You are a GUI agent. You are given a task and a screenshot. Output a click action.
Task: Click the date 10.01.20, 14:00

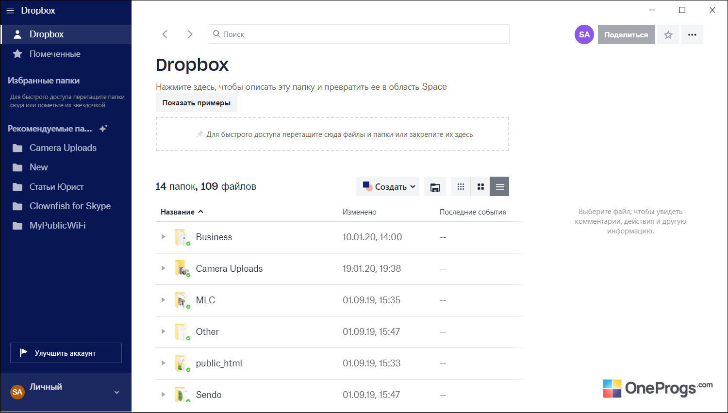click(372, 237)
